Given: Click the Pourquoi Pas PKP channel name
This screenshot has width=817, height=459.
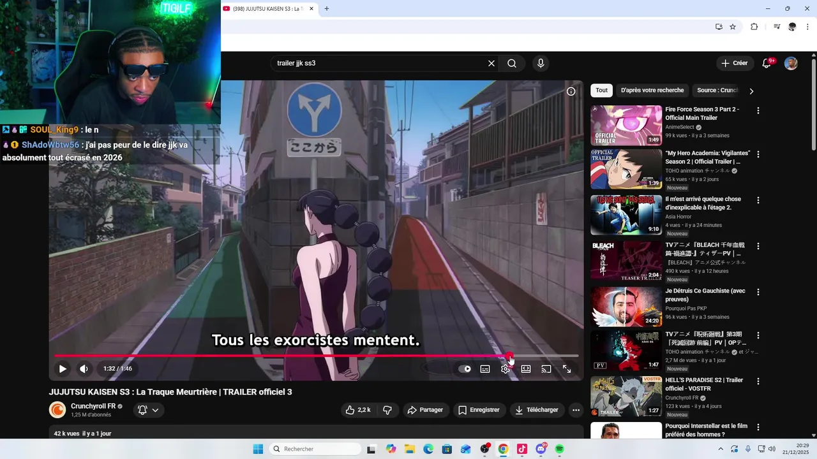Looking at the screenshot, I should click(685, 309).
